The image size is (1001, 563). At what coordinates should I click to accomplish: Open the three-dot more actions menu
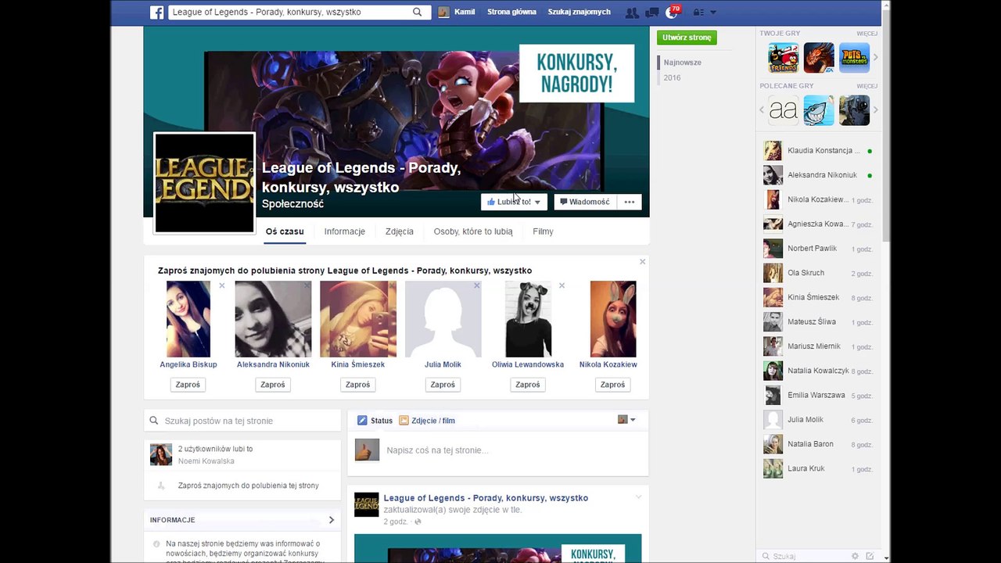(630, 202)
